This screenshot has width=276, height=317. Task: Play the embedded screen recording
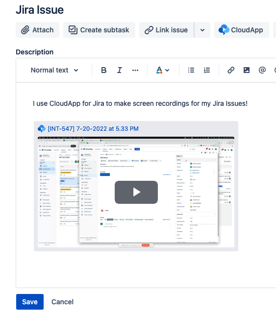click(x=136, y=192)
